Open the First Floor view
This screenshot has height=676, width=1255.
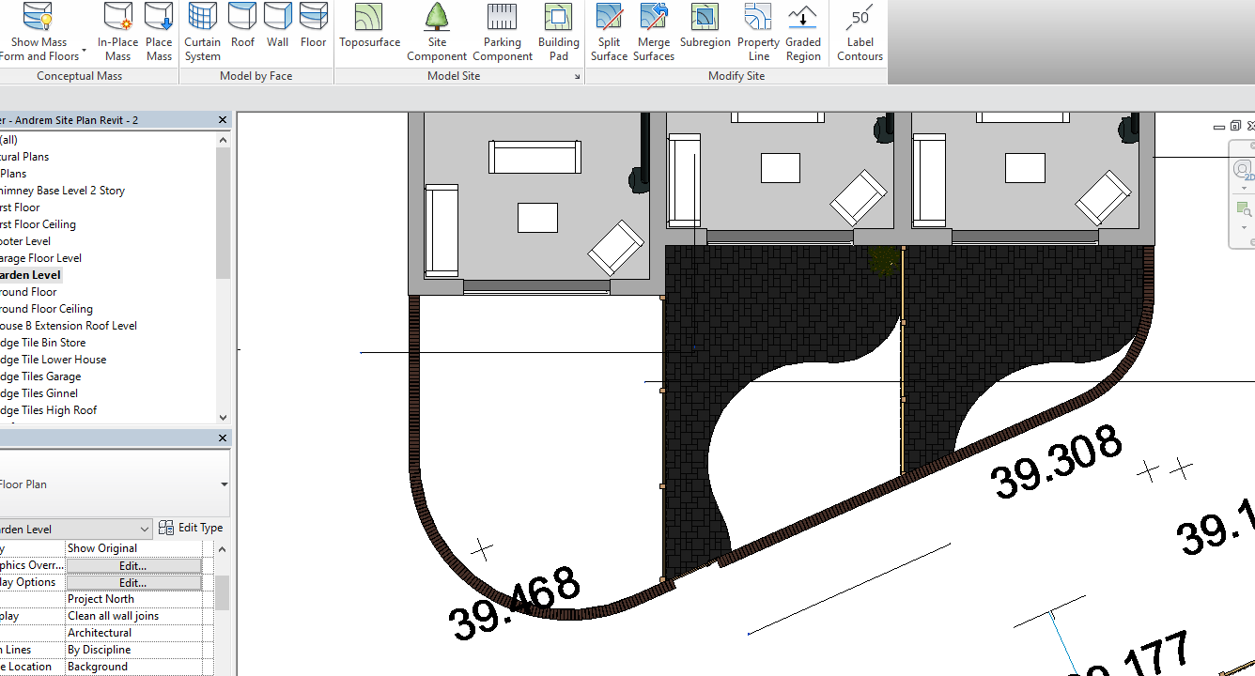point(20,207)
